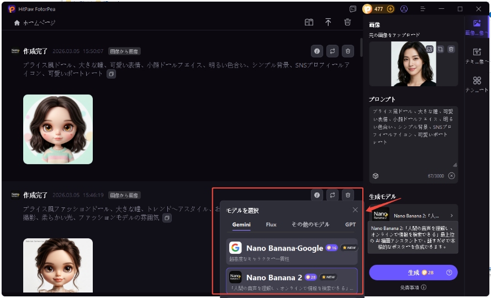Select the その他のモデル tab
This screenshot has height=298, width=491.
click(310, 224)
